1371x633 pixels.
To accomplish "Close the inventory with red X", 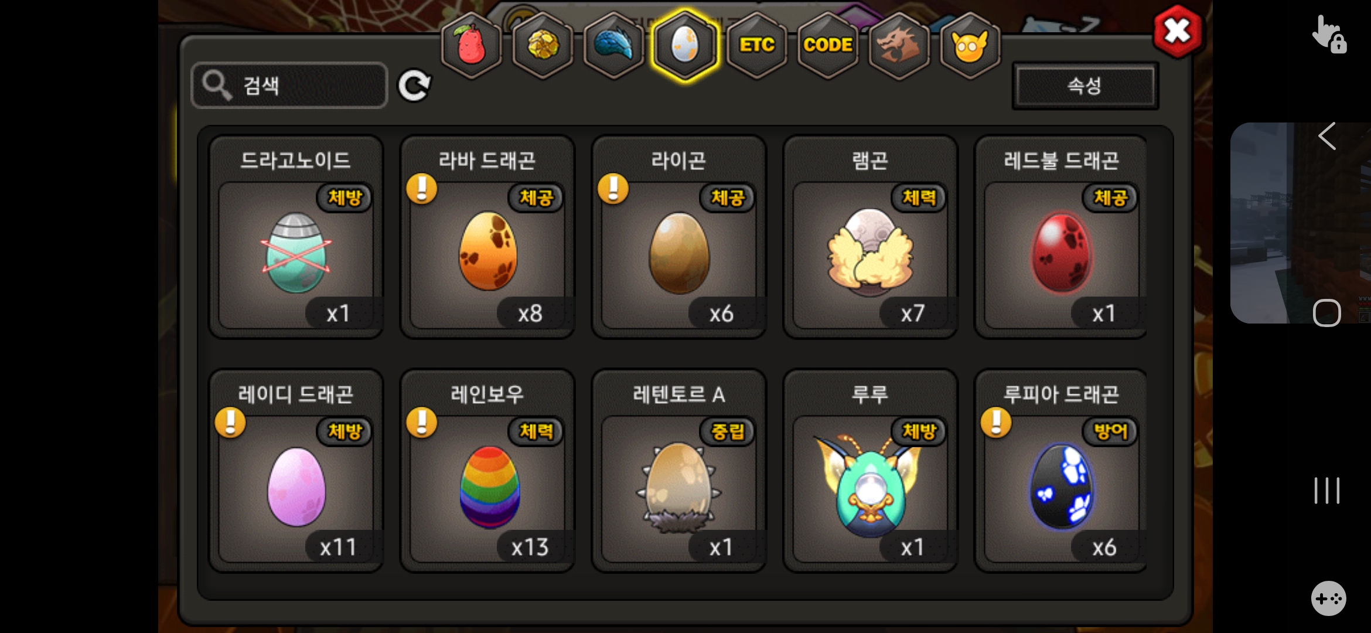I will click(1177, 32).
